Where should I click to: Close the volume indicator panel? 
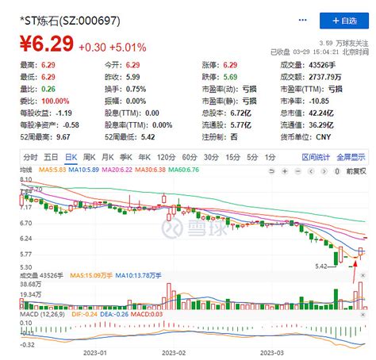coord(363,275)
